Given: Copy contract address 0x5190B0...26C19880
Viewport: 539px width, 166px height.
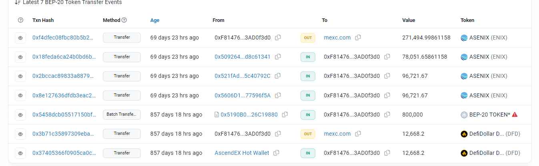Looking at the screenshot, I should [x=285, y=115].
